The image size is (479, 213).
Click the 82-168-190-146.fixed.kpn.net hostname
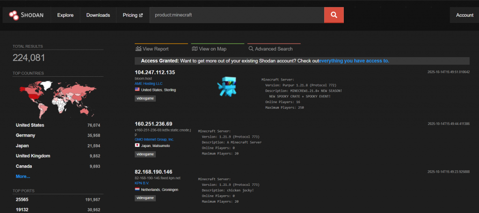158,178
